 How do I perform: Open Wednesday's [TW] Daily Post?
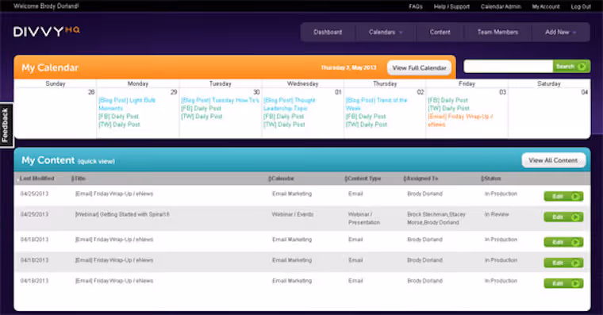(284, 125)
